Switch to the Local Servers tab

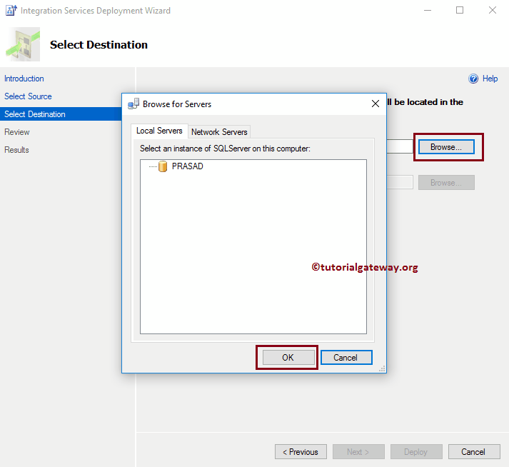[159, 131]
